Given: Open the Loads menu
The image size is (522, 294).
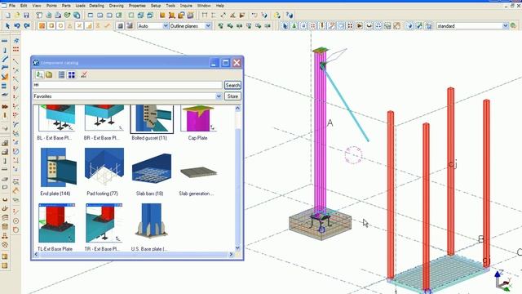Looking at the screenshot, I should pos(80,6).
